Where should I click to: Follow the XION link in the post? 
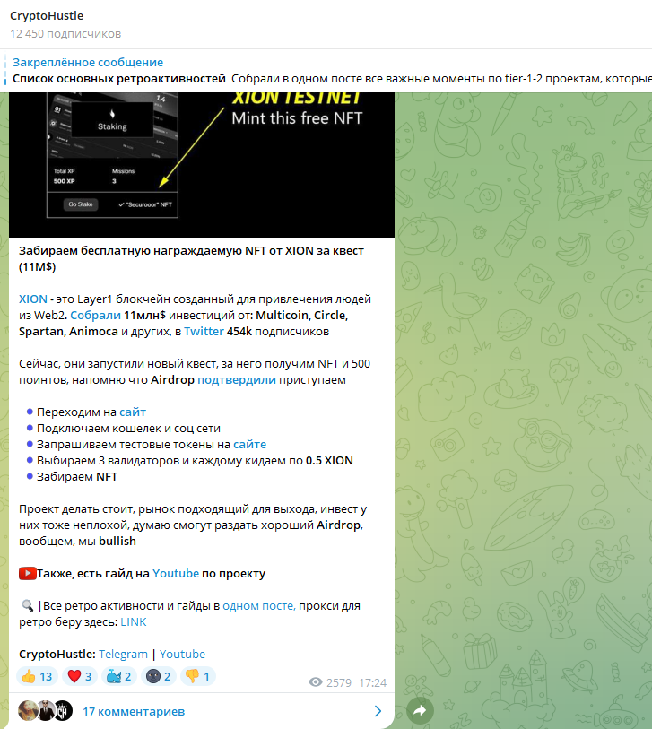[32, 299]
